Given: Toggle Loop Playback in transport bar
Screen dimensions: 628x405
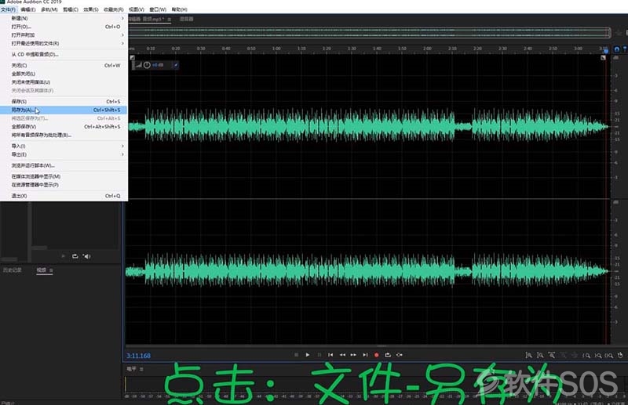Looking at the screenshot, I should [388, 355].
